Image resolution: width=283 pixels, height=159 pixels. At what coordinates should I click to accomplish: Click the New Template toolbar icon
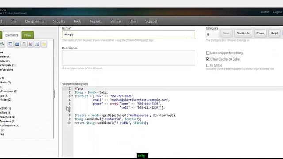[x=11, y=44]
